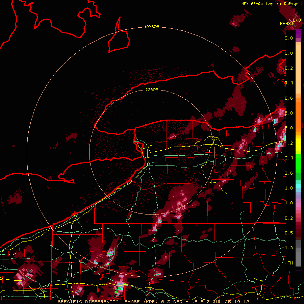Click the '1.8' scale value
The height and width of the screenshot is (304, 304).
coord(289,188)
